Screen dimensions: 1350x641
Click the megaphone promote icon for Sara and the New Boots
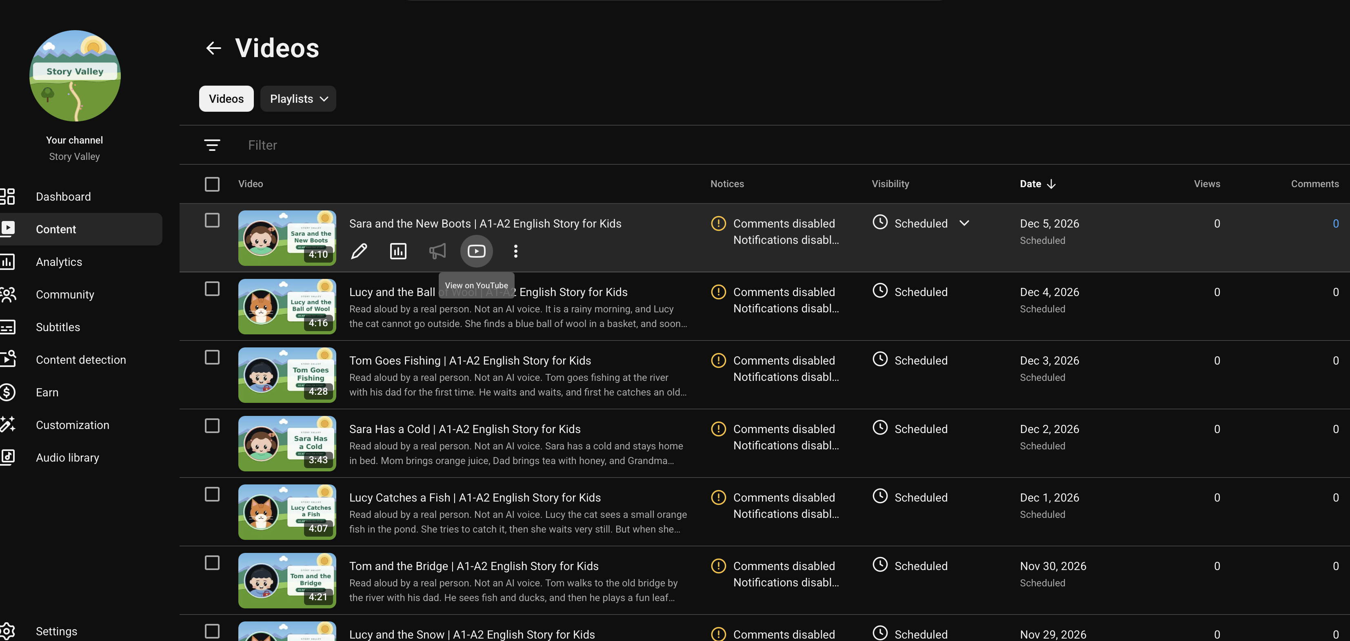coord(437,251)
